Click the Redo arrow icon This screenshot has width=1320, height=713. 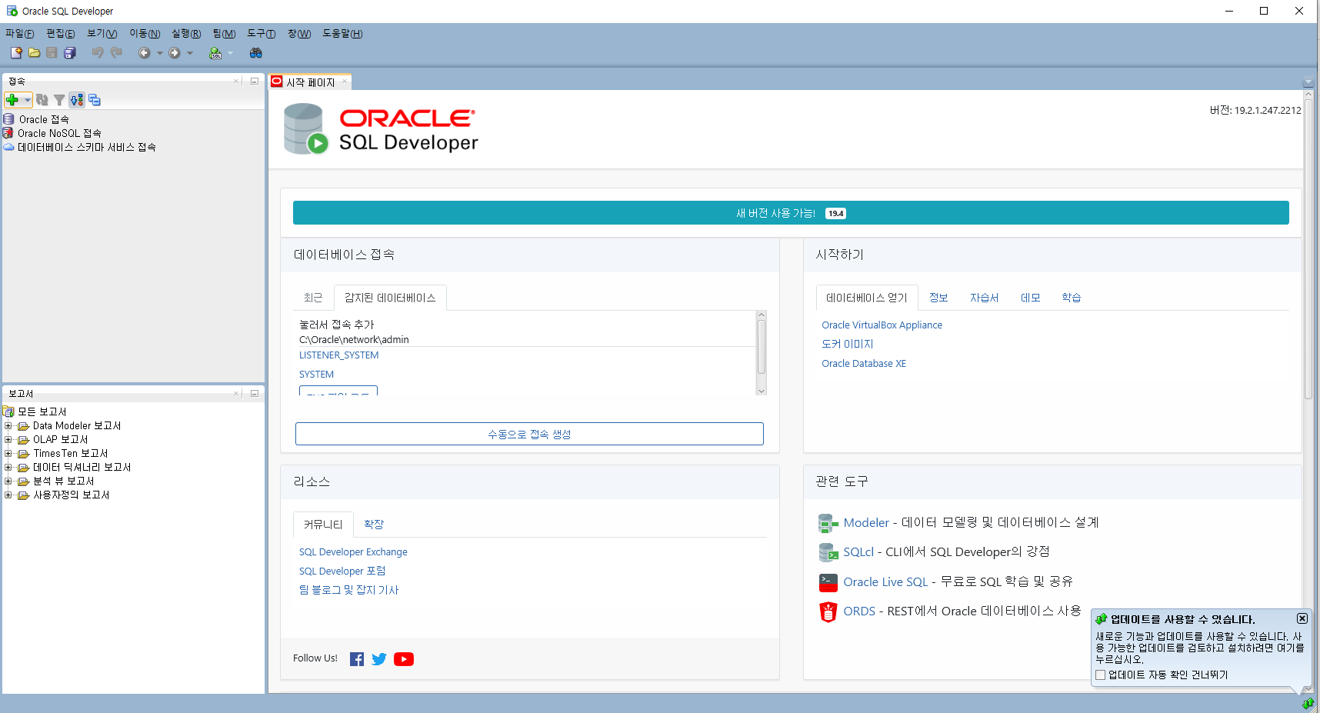pos(116,53)
